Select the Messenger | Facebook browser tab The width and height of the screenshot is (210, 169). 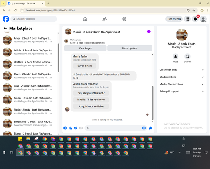click(x=26, y=3)
